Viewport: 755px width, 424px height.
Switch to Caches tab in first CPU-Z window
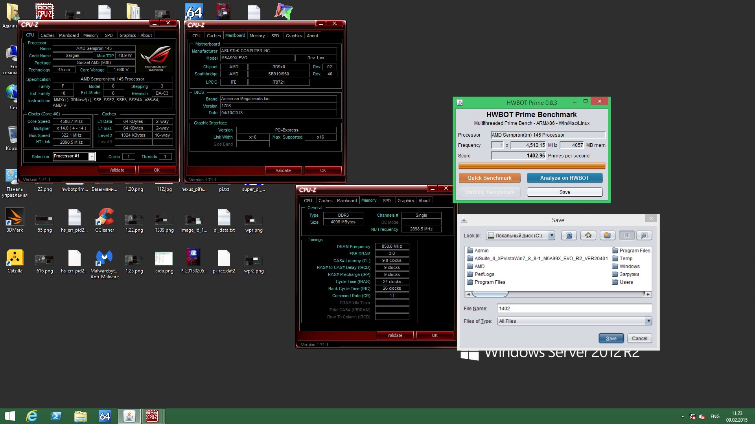coord(47,35)
